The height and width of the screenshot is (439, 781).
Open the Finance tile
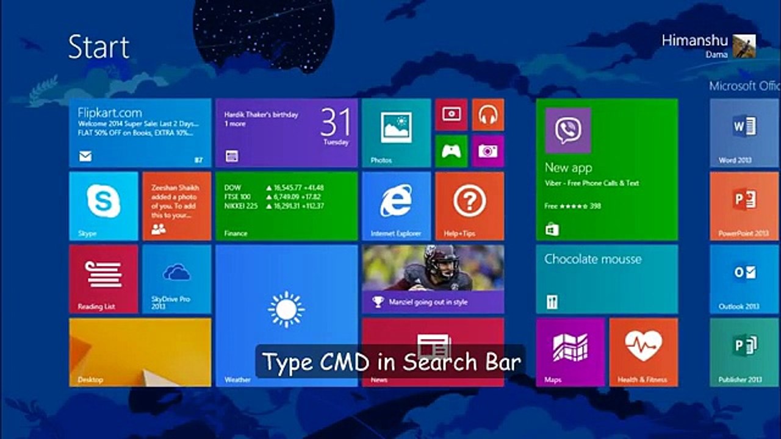(287, 206)
